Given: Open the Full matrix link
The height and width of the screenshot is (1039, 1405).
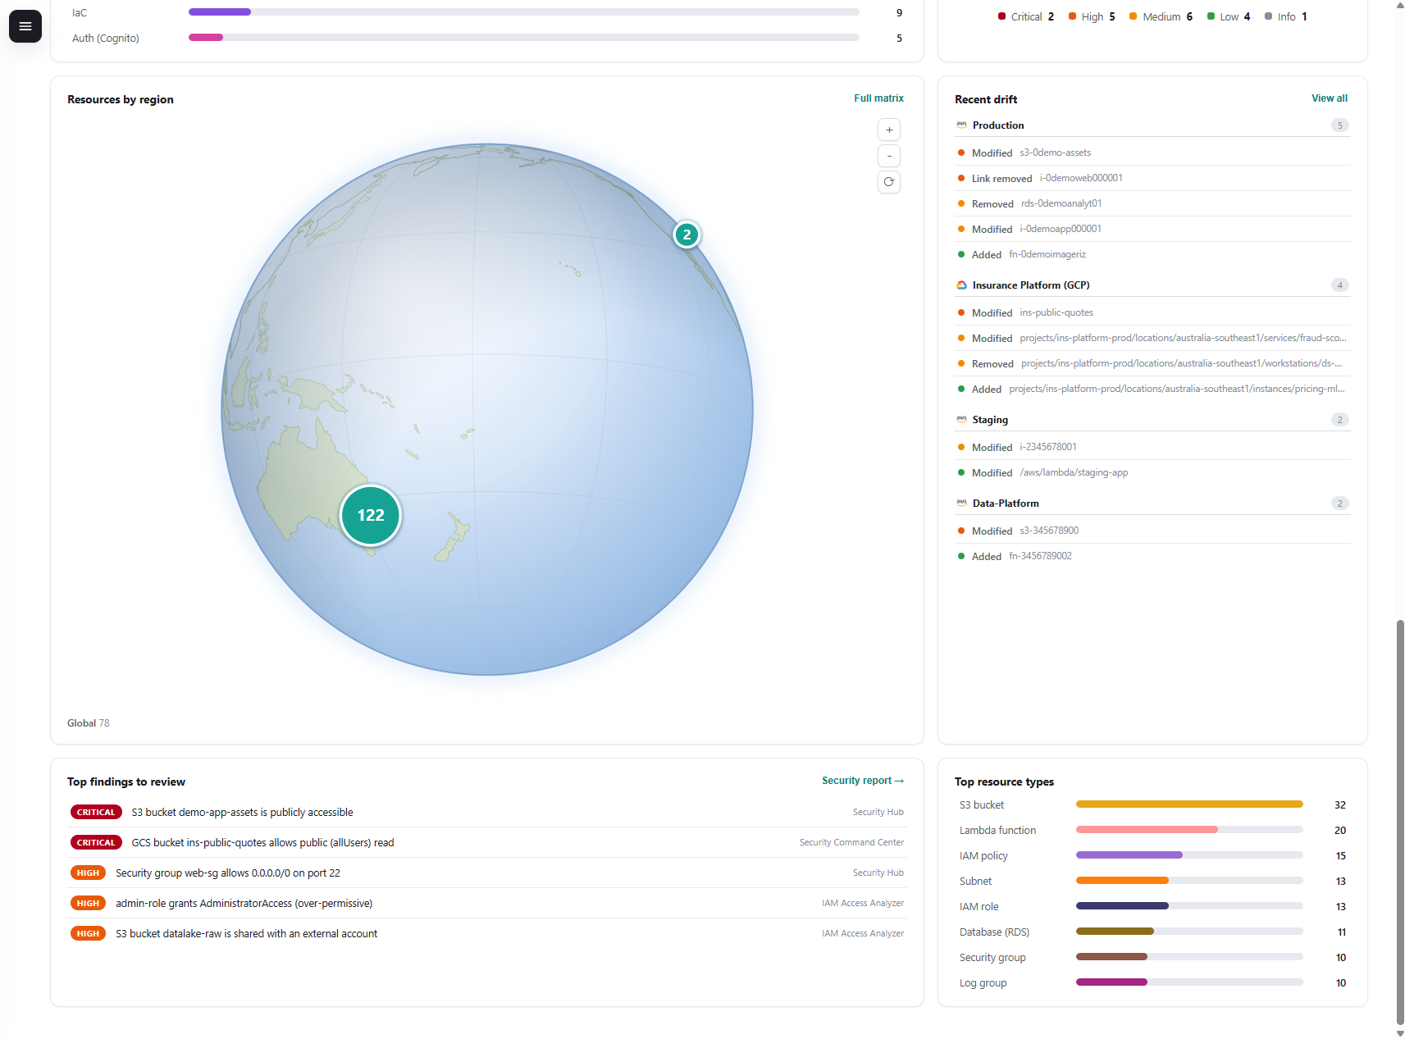Looking at the screenshot, I should click(878, 98).
